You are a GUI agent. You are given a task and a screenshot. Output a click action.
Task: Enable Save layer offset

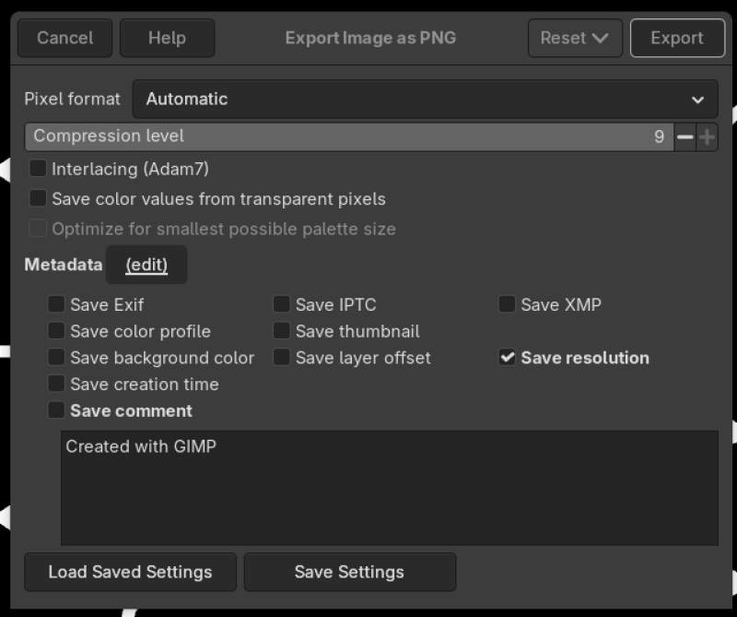coord(281,358)
